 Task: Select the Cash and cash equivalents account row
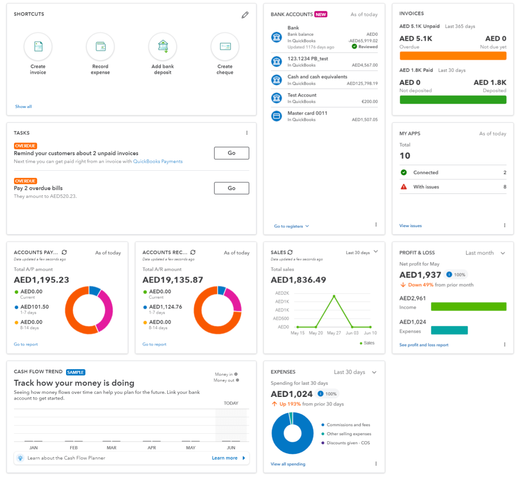click(326, 80)
